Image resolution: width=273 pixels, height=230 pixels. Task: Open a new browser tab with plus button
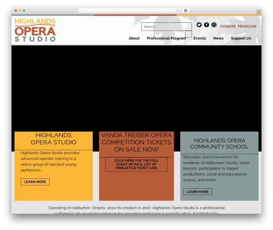point(259,12)
